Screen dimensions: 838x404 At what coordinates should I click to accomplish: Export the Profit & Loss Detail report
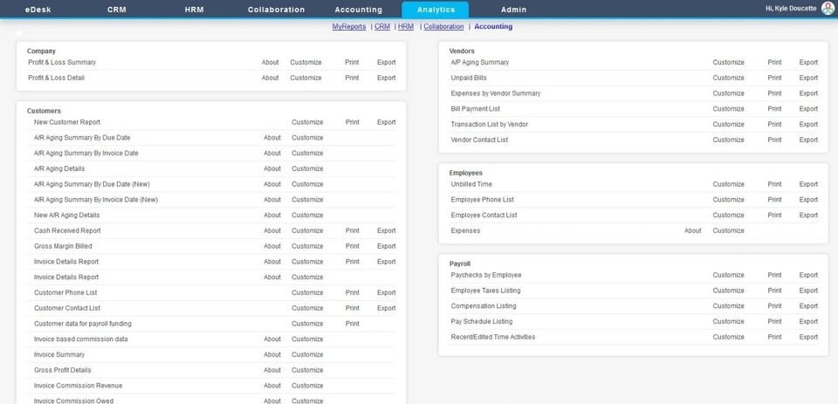coord(387,78)
